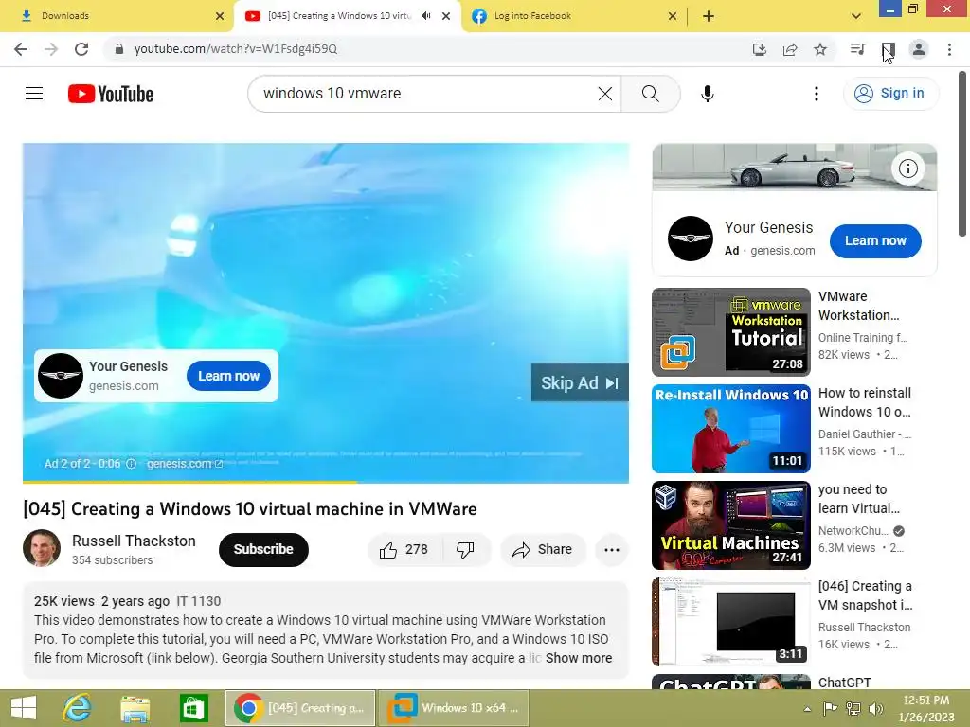
Task: Close the Downloads tab
Action: [220, 16]
